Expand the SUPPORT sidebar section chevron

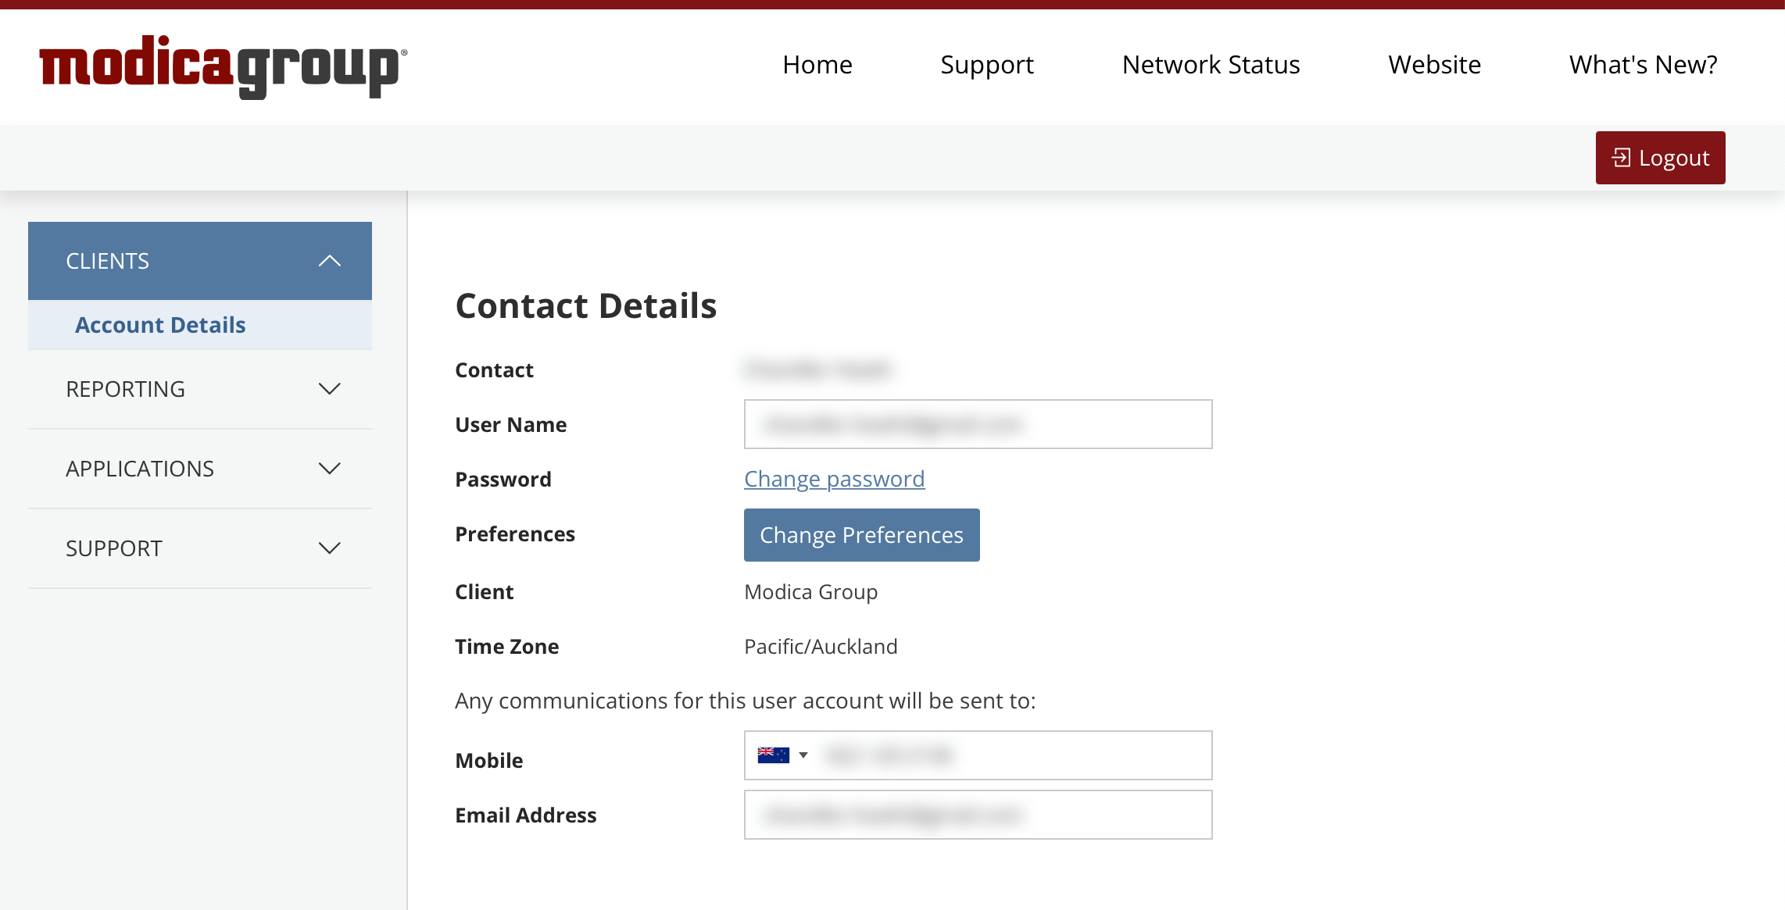point(329,548)
